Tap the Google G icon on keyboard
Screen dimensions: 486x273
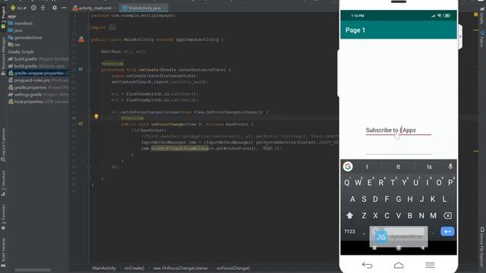click(348, 167)
